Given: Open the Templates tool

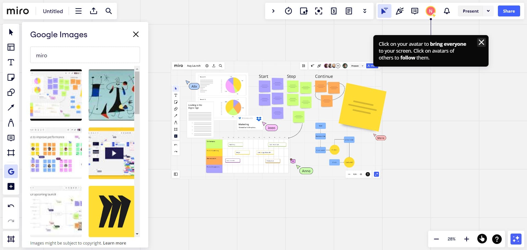Looking at the screenshot, I should (11, 47).
